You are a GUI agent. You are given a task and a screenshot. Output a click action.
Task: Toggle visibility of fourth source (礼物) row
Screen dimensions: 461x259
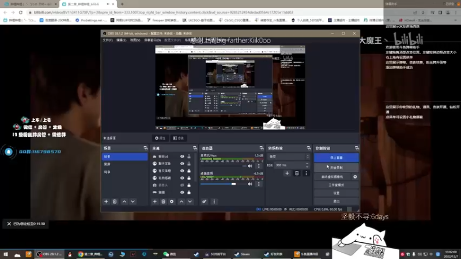click(182, 178)
